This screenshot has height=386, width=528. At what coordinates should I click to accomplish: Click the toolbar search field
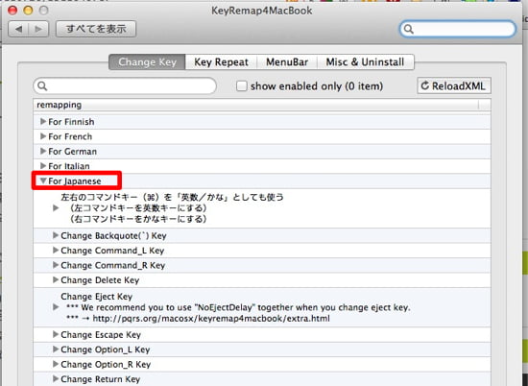tap(458, 29)
